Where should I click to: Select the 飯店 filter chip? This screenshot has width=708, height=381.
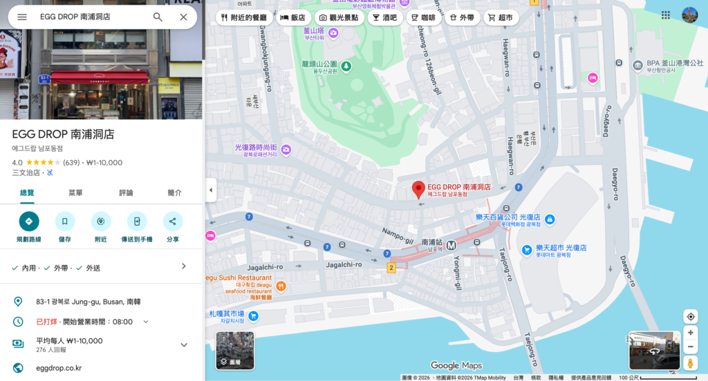[292, 17]
